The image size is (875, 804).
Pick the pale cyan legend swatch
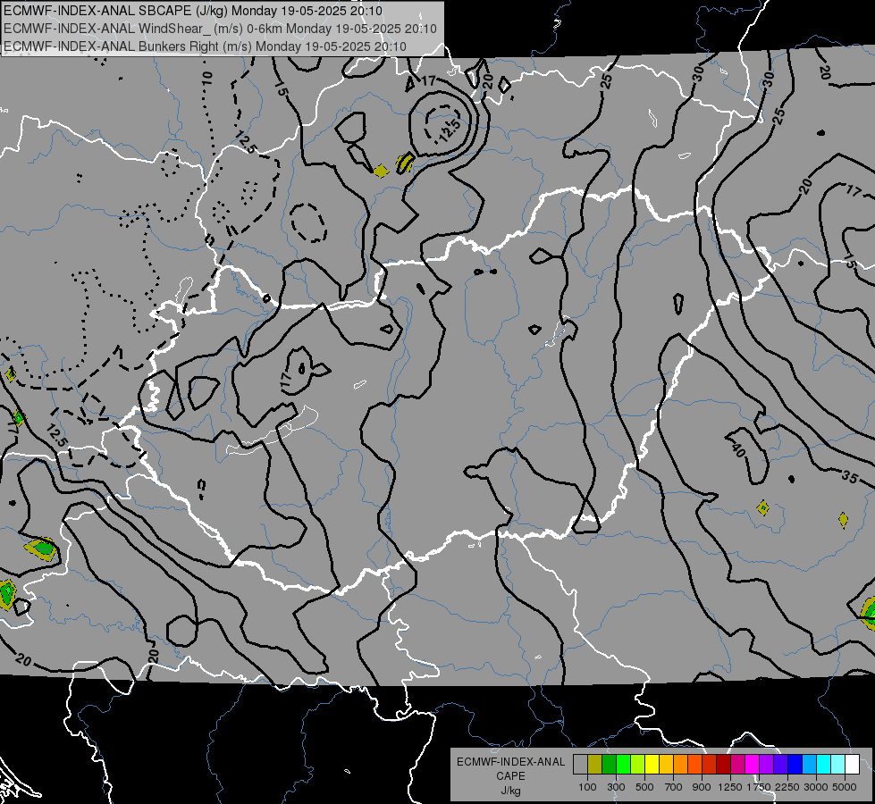pos(838,765)
